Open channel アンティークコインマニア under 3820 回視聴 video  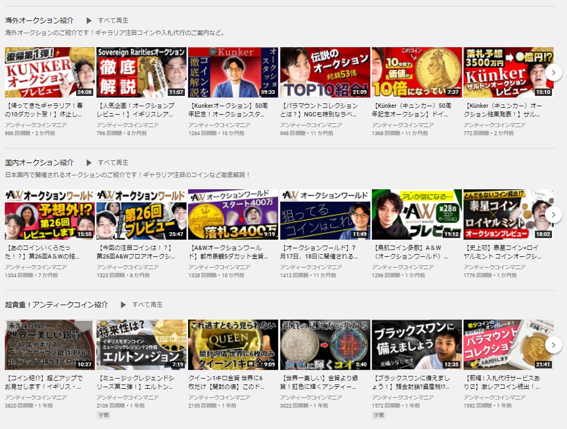tap(36, 397)
